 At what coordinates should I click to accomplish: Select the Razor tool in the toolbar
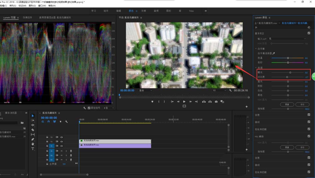pyautogui.click(x=33, y=130)
